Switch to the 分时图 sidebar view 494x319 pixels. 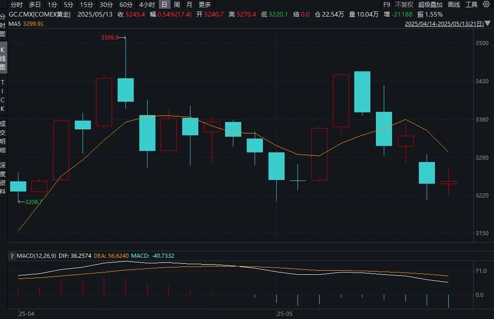pyautogui.click(x=3, y=25)
